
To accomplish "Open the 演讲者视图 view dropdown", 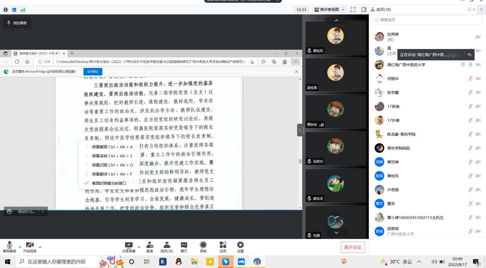I will coord(329,10).
